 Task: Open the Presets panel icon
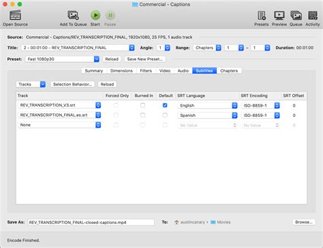point(262,15)
